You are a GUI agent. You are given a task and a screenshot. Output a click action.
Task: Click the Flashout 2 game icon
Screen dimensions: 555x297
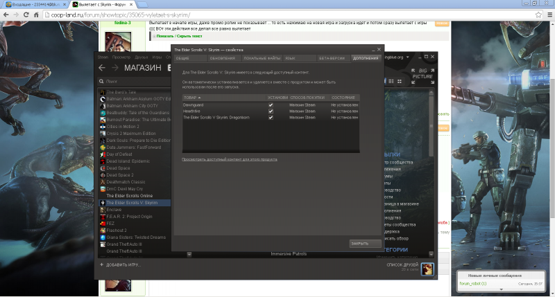tap(103, 231)
